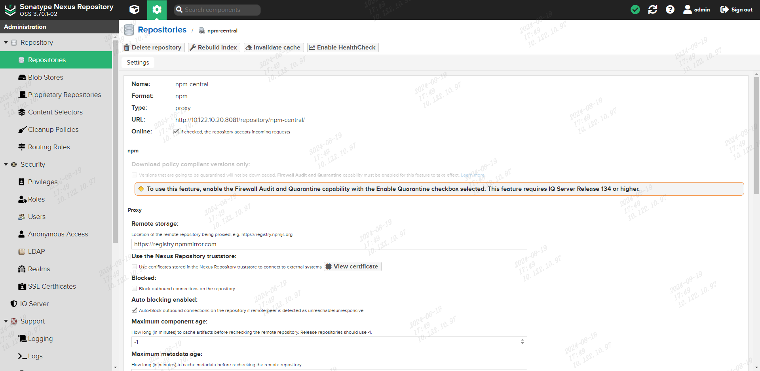Click the Administration panel header

(59, 27)
